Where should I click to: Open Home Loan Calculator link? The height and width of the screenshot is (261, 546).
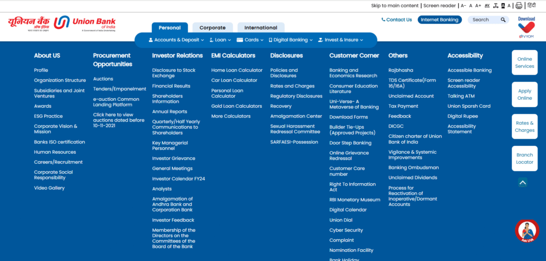click(237, 70)
